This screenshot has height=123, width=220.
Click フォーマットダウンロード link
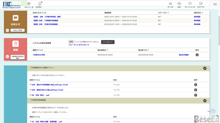coord(79,45)
